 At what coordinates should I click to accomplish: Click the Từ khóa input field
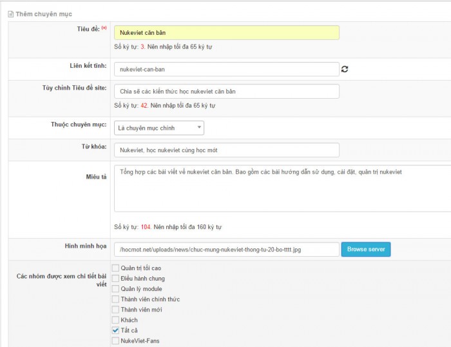coord(227,150)
